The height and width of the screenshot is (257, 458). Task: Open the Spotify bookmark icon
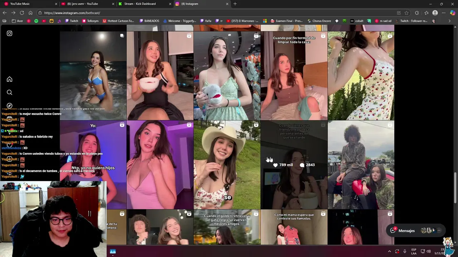(x=36, y=21)
